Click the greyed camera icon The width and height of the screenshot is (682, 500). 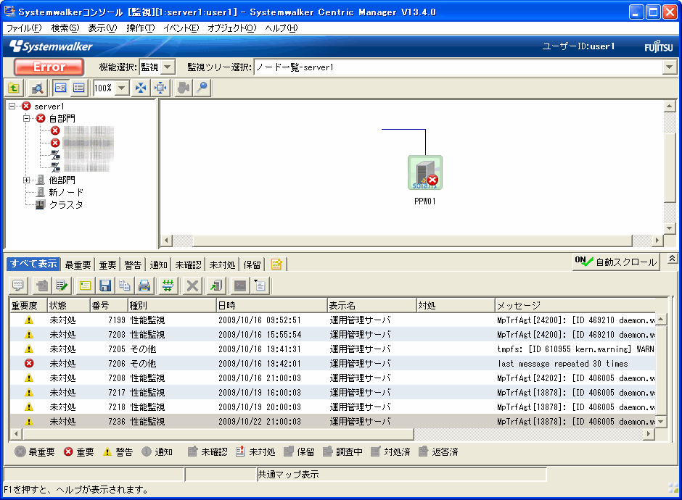coord(184,88)
